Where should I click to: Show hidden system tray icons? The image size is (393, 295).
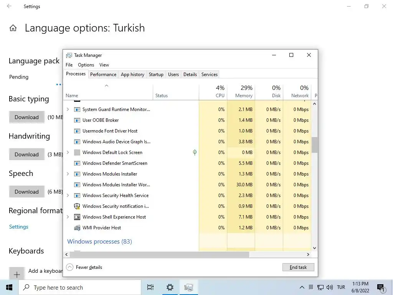coord(302,287)
